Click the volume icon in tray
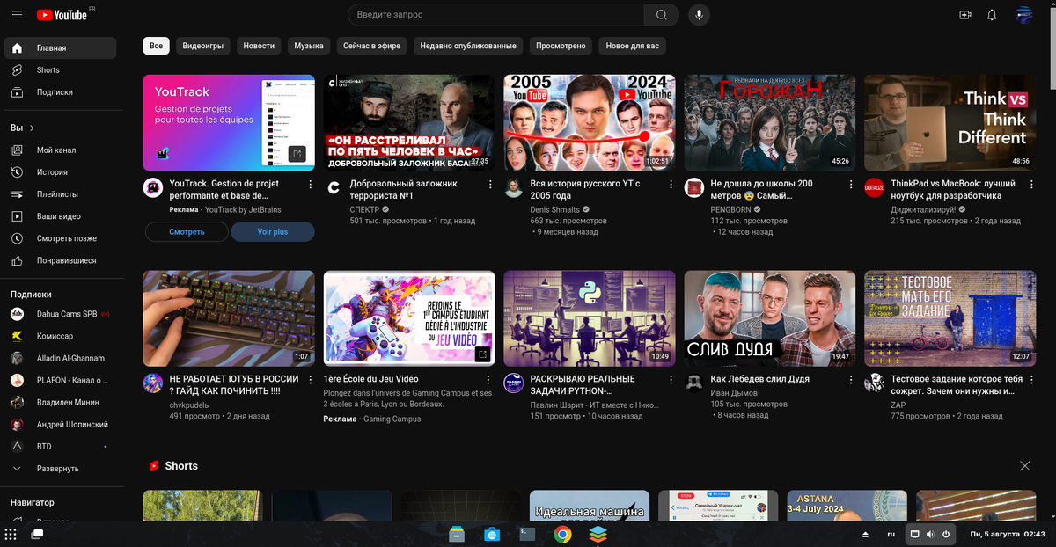This screenshot has width=1056, height=547. pos(930,534)
